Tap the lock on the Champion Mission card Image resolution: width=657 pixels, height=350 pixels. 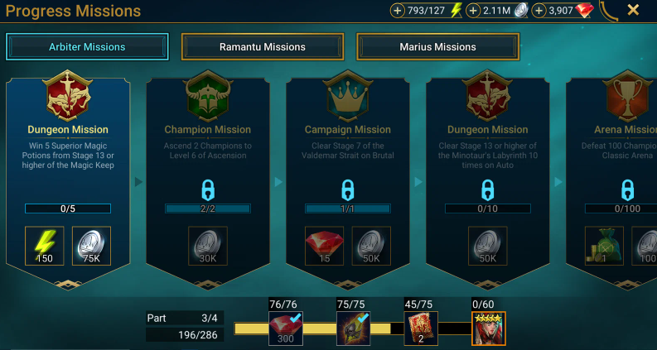[208, 190]
